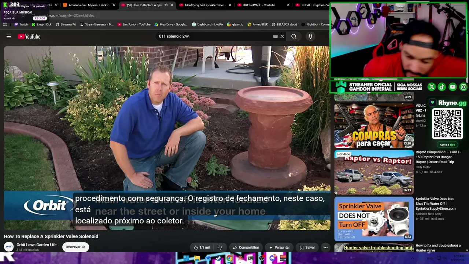Subscribe with the Inscrever-se button
469x264 pixels.
pos(75,247)
